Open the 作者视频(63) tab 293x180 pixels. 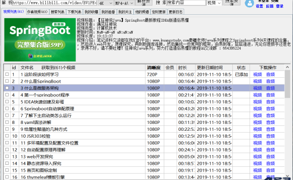[37, 12]
